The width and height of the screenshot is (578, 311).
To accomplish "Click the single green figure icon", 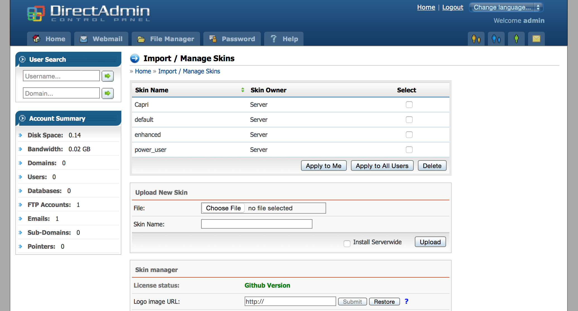I will (x=516, y=39).
